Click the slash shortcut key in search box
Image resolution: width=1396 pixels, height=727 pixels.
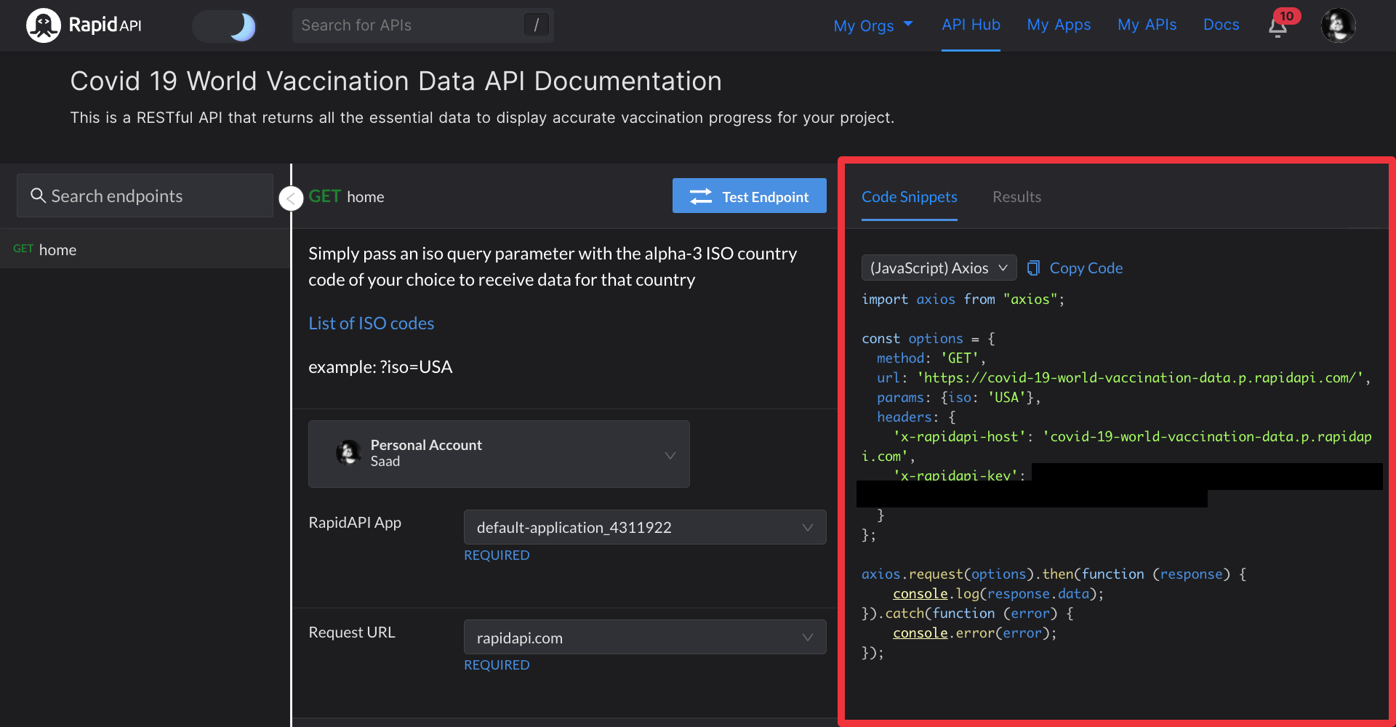click(536, 25)
